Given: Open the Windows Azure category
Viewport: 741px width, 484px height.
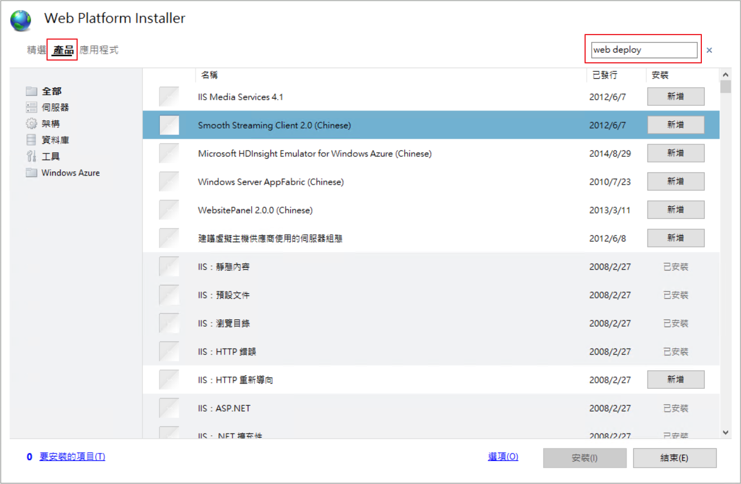Looking at the screenshot, I should pyautogui.click(x=70, y=173).
